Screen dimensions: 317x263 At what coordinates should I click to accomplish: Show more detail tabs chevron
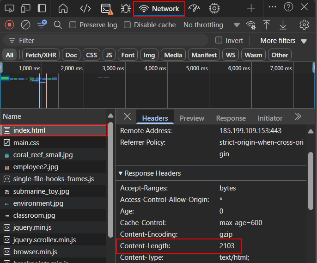pyautogui.click(x=298, y=116)
